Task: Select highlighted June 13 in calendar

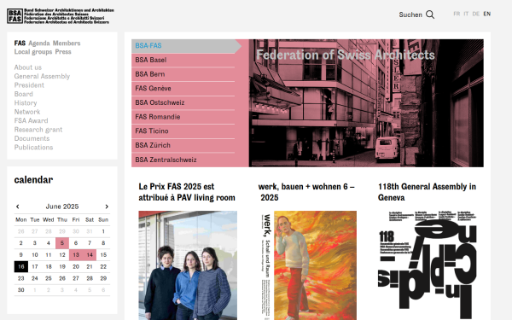Action: click(76, 255)
